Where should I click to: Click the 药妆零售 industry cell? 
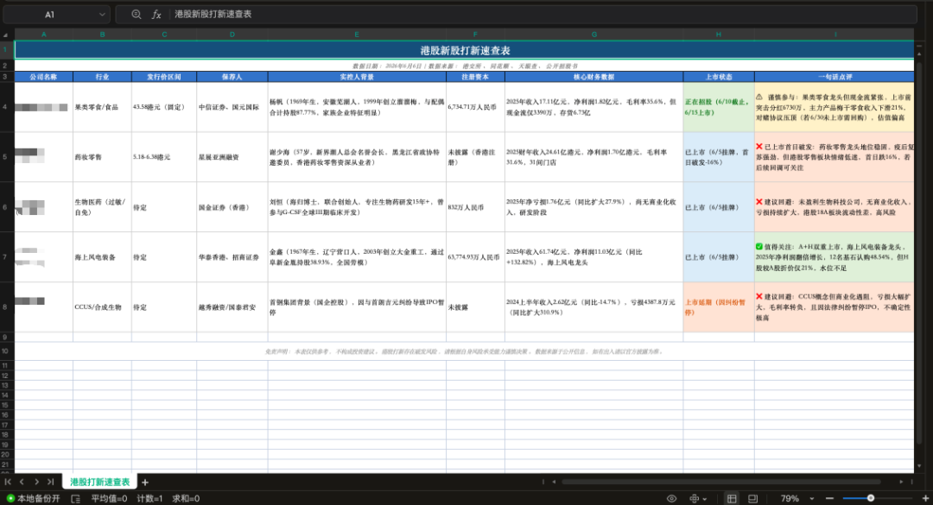(102, 157)
